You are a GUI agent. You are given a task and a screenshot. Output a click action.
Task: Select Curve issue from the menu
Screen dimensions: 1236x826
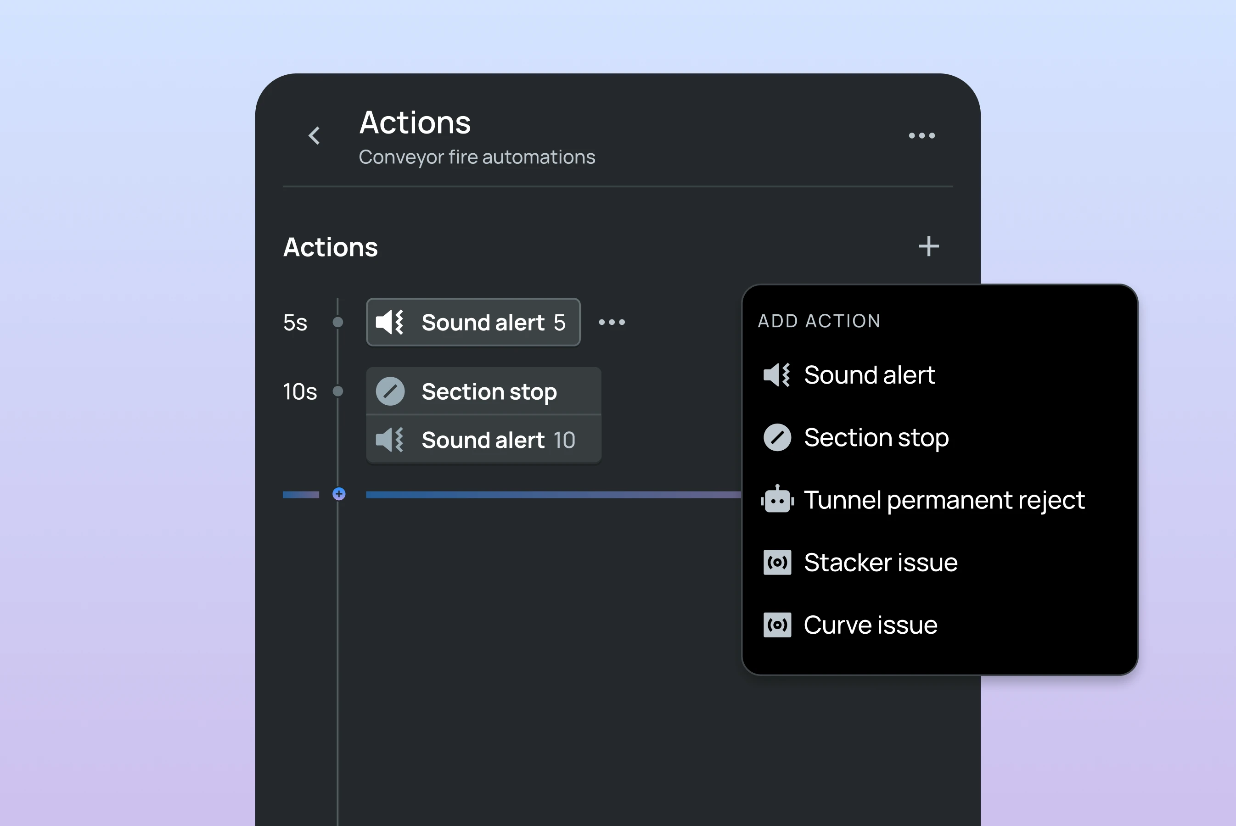pyautogui.click(x=870, y=625)
